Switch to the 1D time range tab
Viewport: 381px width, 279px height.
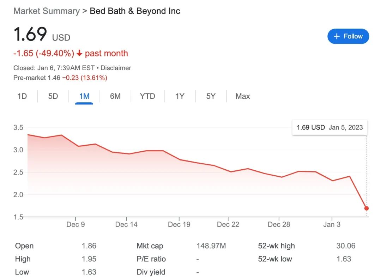pyautogui.click(x=22, y=96)
